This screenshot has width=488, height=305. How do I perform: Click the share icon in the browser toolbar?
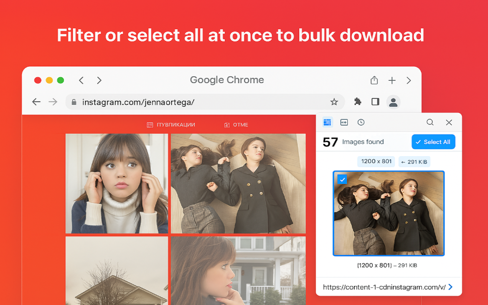point(374,80)
